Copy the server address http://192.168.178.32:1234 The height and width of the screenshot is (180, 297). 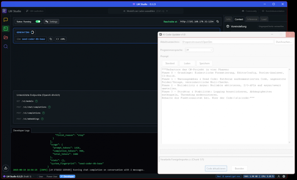pyautogui.click(x=218, y=22)
